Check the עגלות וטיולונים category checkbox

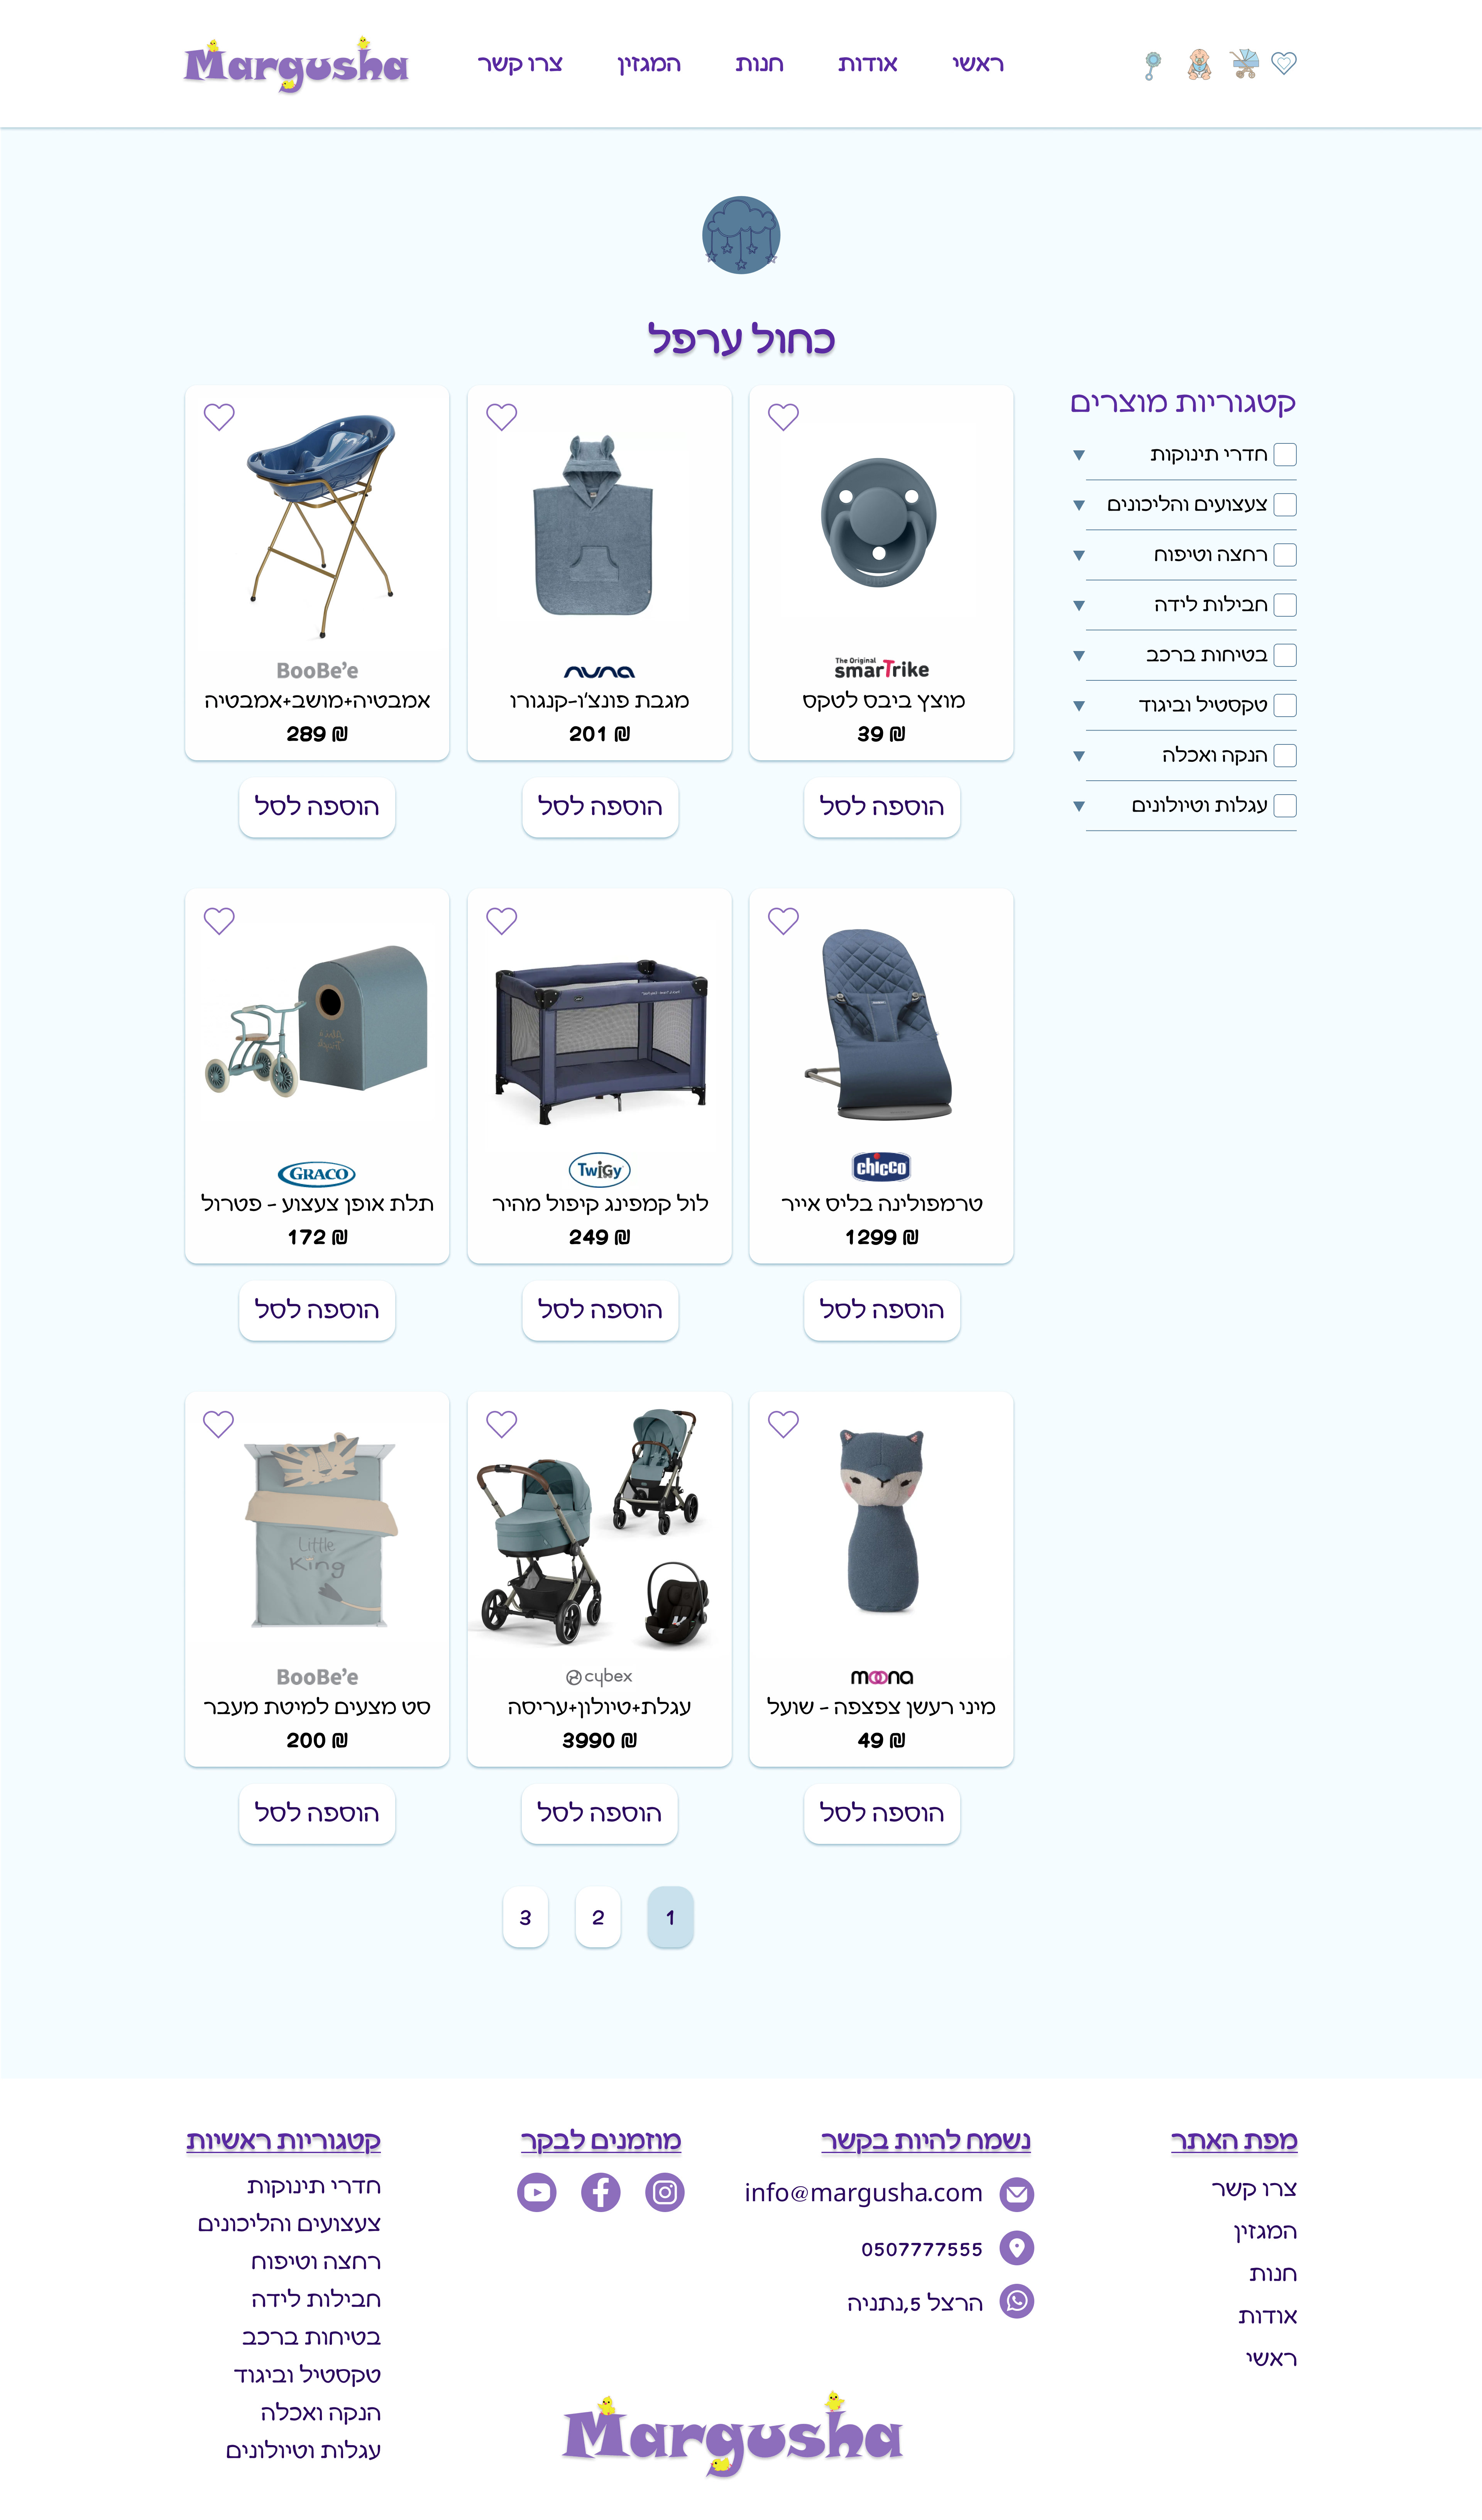pos(1286,806)
